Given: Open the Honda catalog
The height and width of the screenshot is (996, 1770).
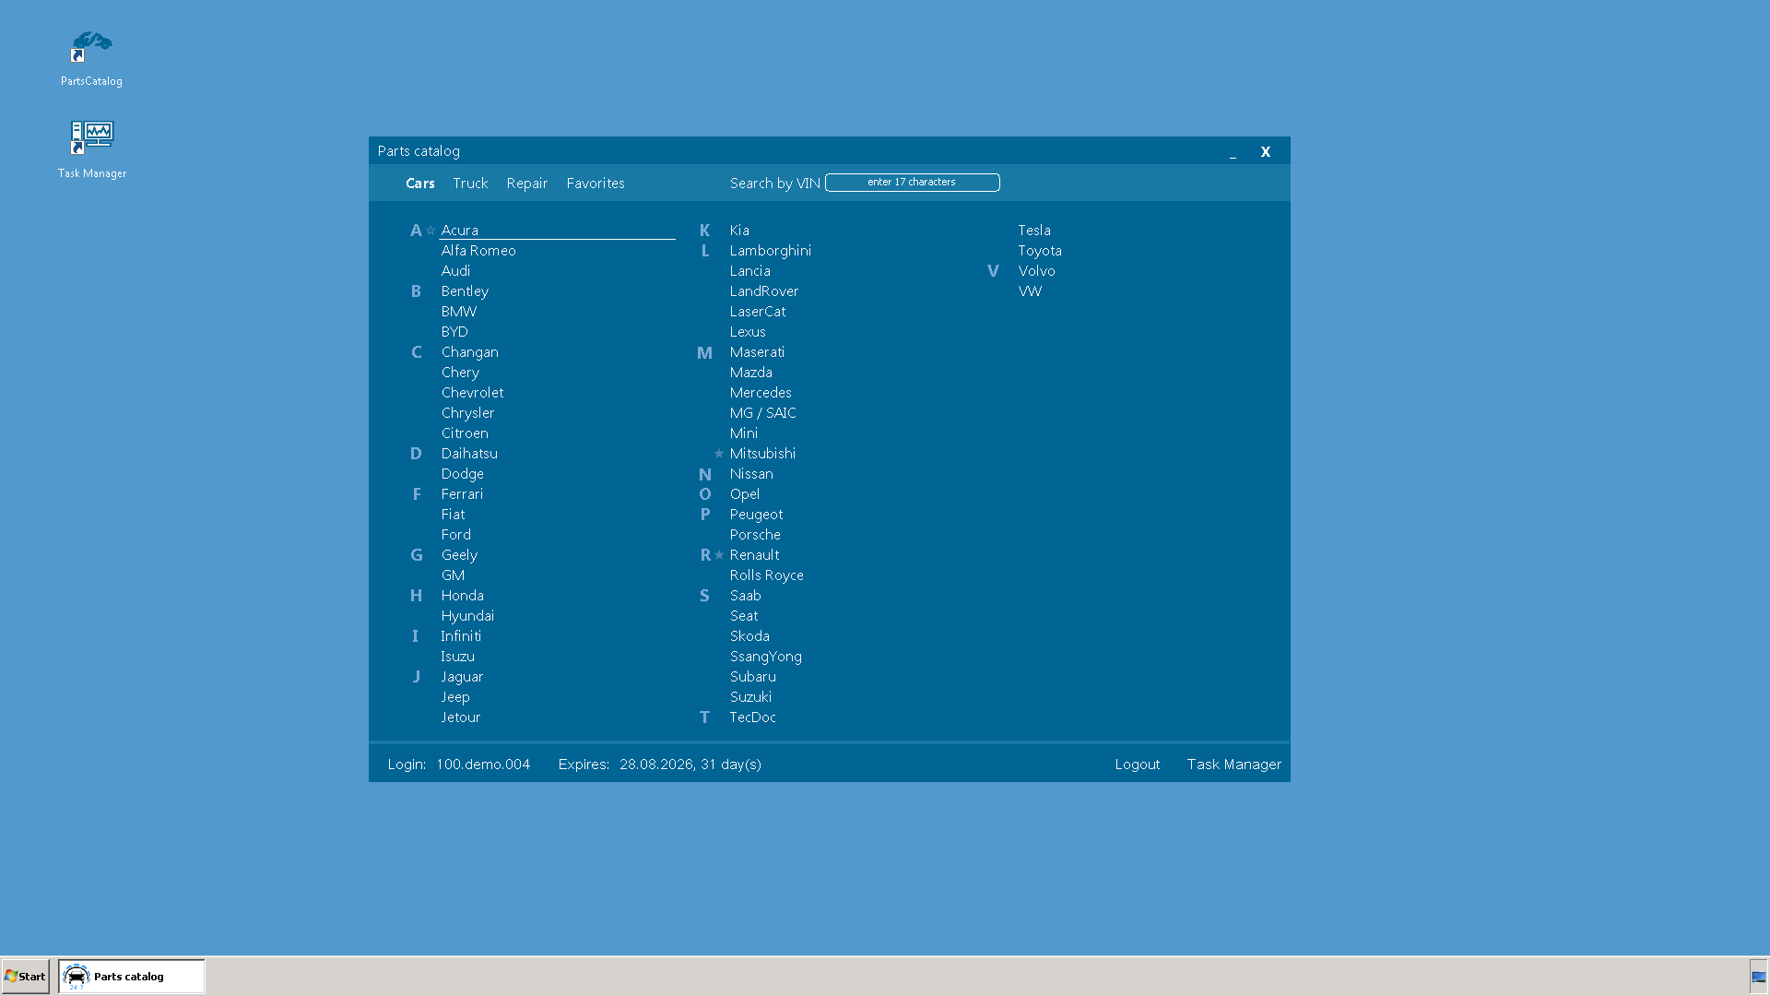Looking at the screenshot, I should [x=463, y=596].
